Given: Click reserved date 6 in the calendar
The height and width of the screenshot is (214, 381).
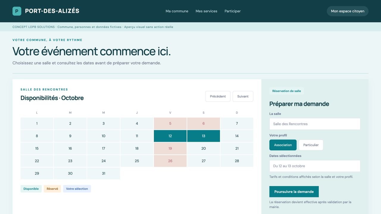Looking at the screenshot, I should (204, 123).
